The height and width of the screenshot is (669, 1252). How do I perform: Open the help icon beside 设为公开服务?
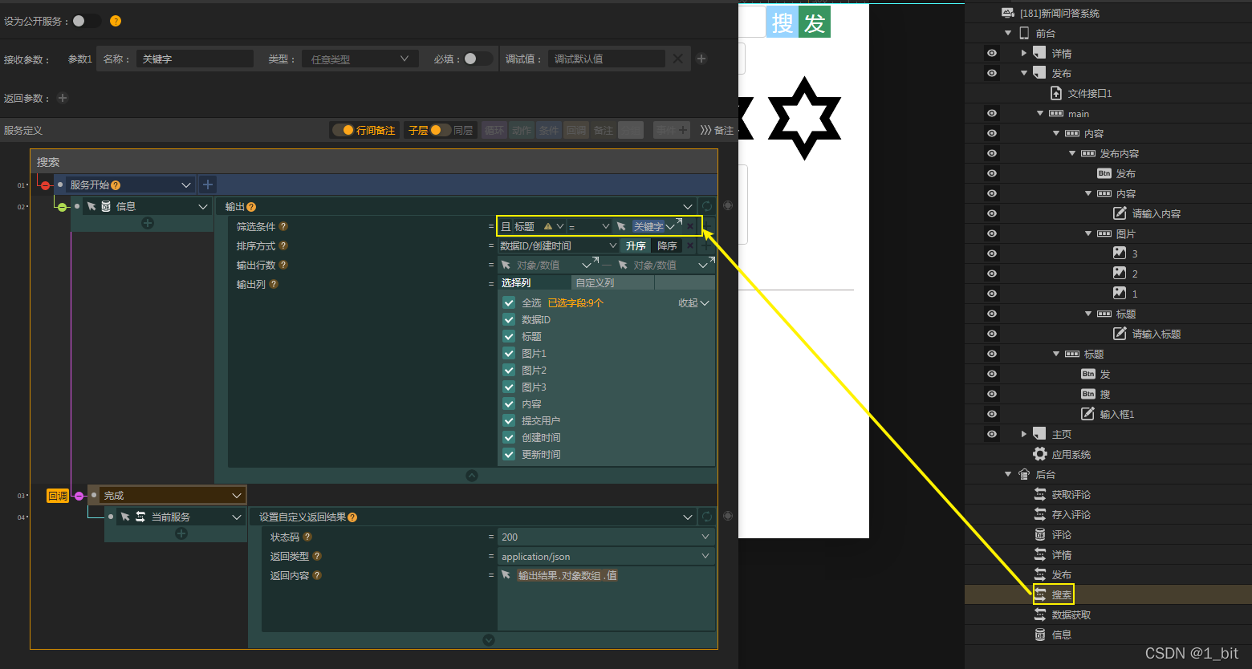point(116,21)
